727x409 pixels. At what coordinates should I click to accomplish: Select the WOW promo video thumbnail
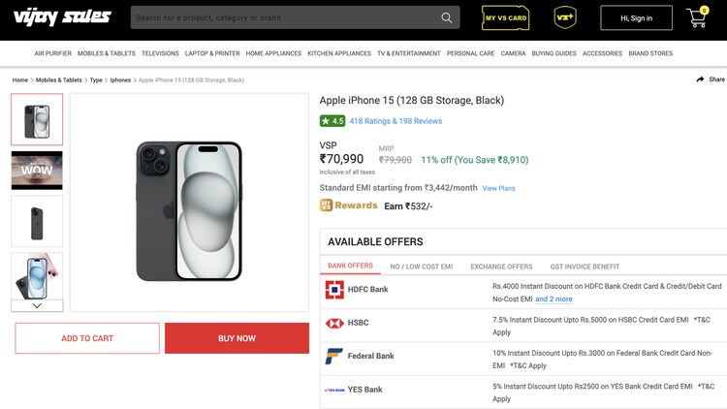tap(37, 171)
